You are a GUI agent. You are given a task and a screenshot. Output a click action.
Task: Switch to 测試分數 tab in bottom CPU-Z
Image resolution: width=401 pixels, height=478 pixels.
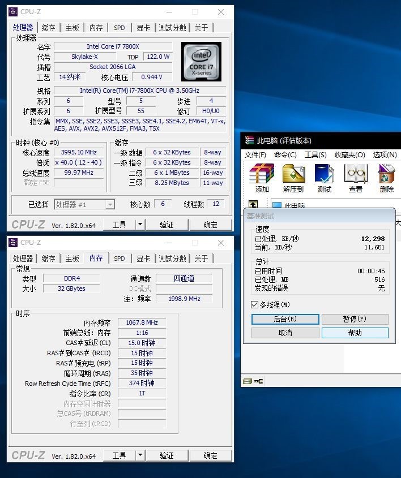[x=172, y=259]
